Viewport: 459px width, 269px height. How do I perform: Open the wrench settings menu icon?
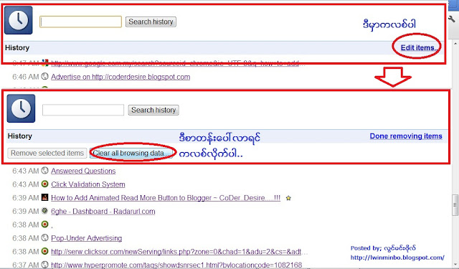pos(453,19)
